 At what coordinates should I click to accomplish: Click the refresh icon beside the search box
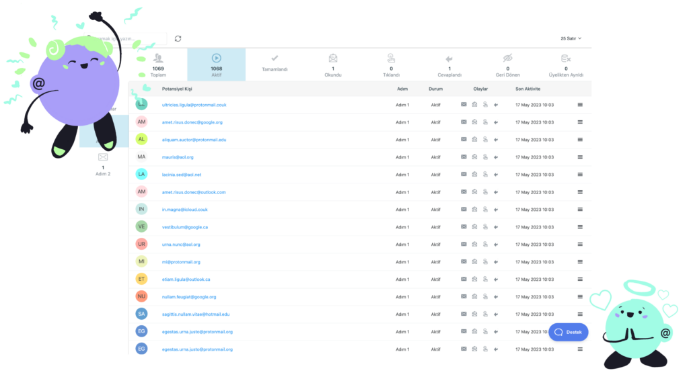pos(178,39)
